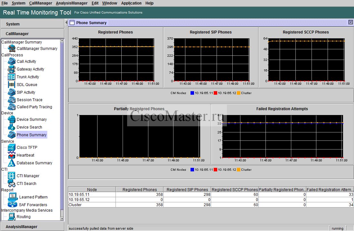Click the Registered SIP Phones column header
Viewport: 354px width, 231px height.
(x=187, y=189)
